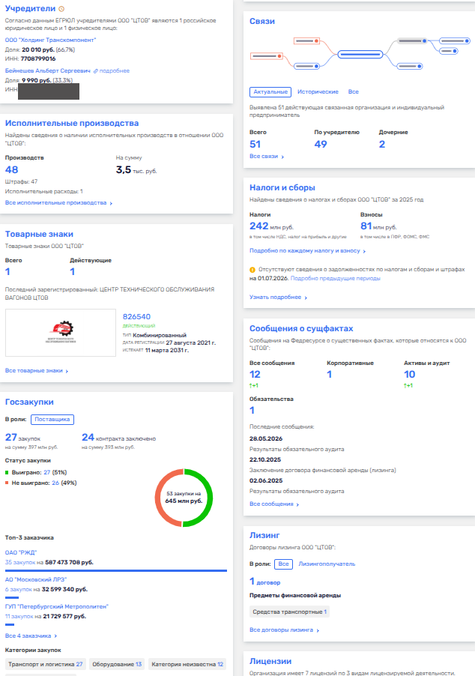475x676 pixels.
Task: Open ГУП "Петербургский Метрополитен" customer
Action: [56, 606]
